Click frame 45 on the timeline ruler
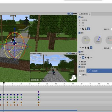The height and width of the screenshot is (112, 112). tap(64, 84)
